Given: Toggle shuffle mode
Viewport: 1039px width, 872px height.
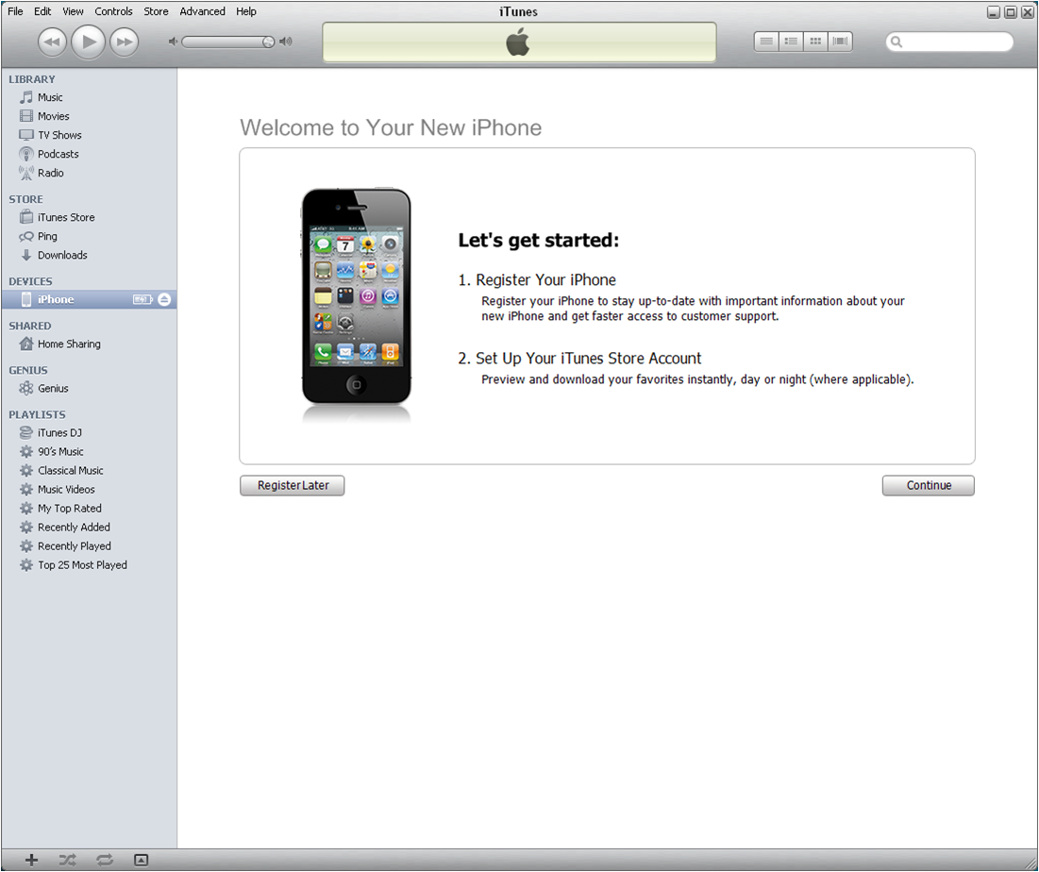Looking at the screenshot, I should 67,861.
